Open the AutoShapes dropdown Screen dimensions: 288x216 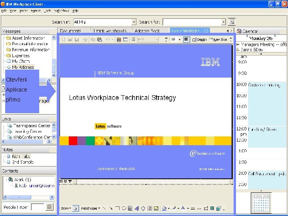tap(90, 208)
